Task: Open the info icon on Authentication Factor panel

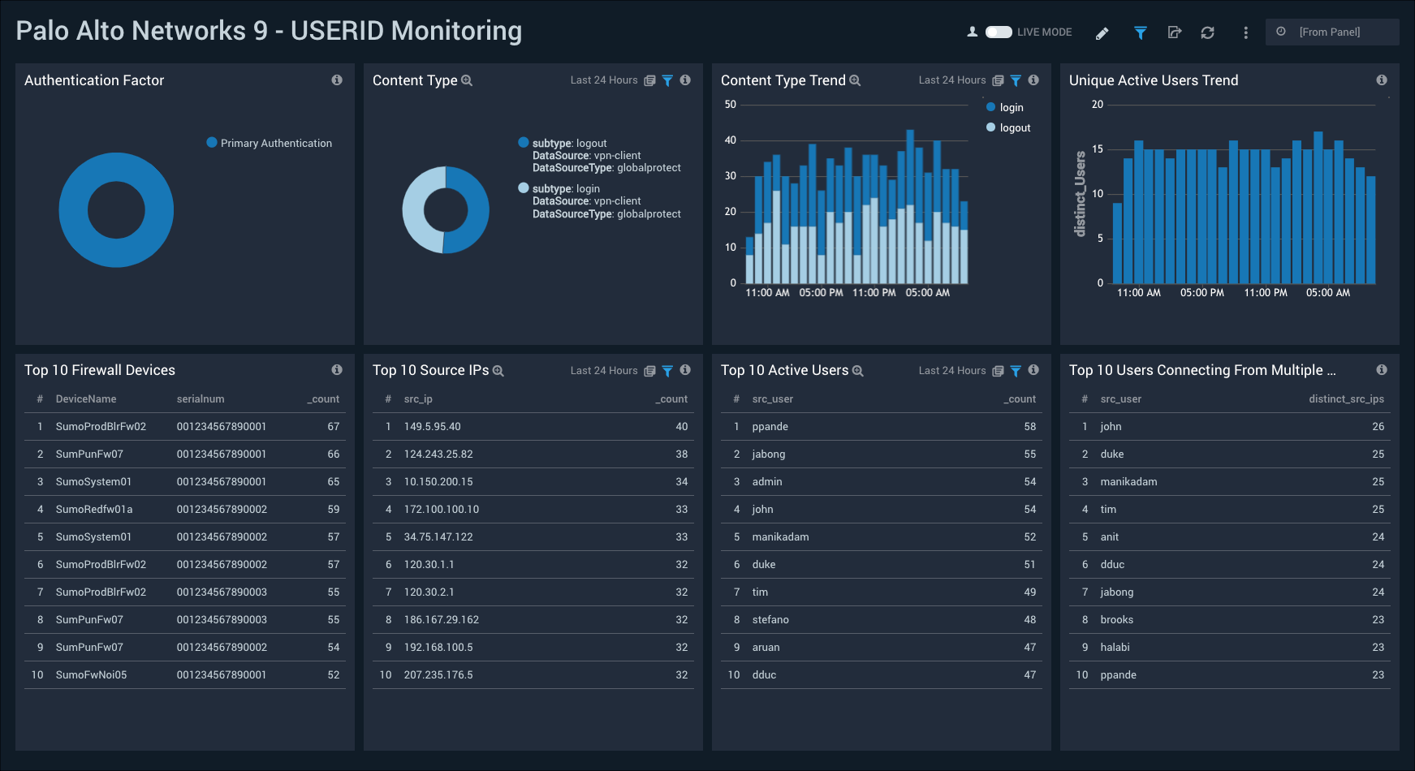Action: point(337,80)
